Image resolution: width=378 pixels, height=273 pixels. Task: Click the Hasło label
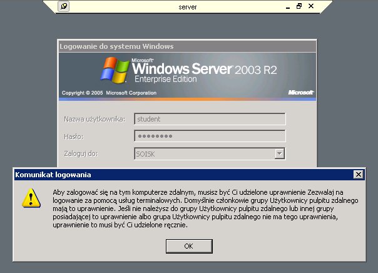pyautogui.click(x=73, y=136)
